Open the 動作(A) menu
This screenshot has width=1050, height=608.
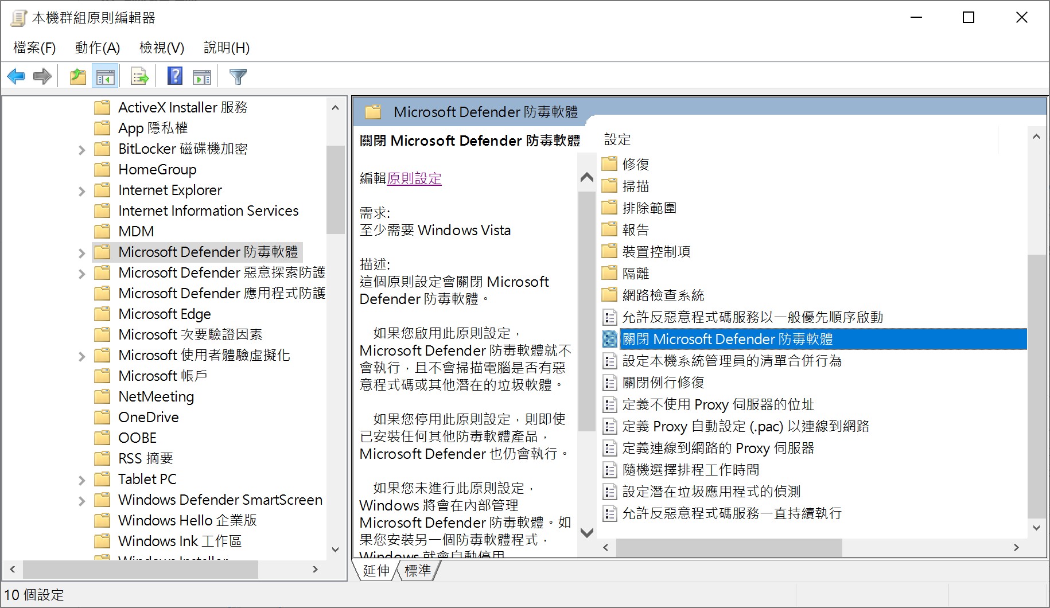click(x=98, y=48)
